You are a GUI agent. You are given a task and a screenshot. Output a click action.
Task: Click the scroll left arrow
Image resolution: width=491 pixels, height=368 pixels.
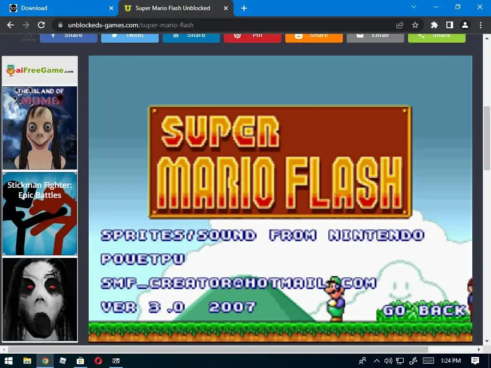coord(4,349)
